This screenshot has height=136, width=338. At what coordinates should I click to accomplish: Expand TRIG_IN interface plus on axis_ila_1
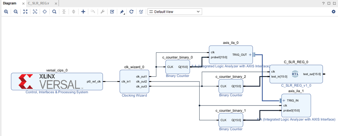coord(284,101)
